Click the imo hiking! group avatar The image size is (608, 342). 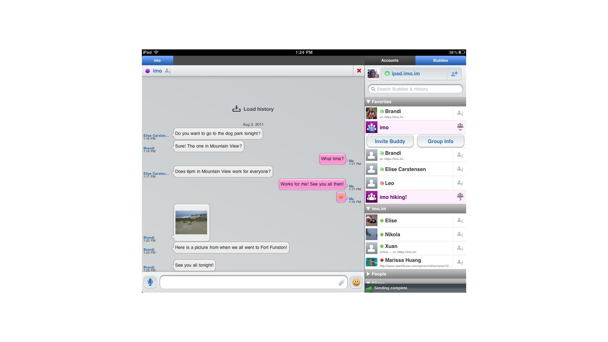pyautogui.click(x=371, y=197)
